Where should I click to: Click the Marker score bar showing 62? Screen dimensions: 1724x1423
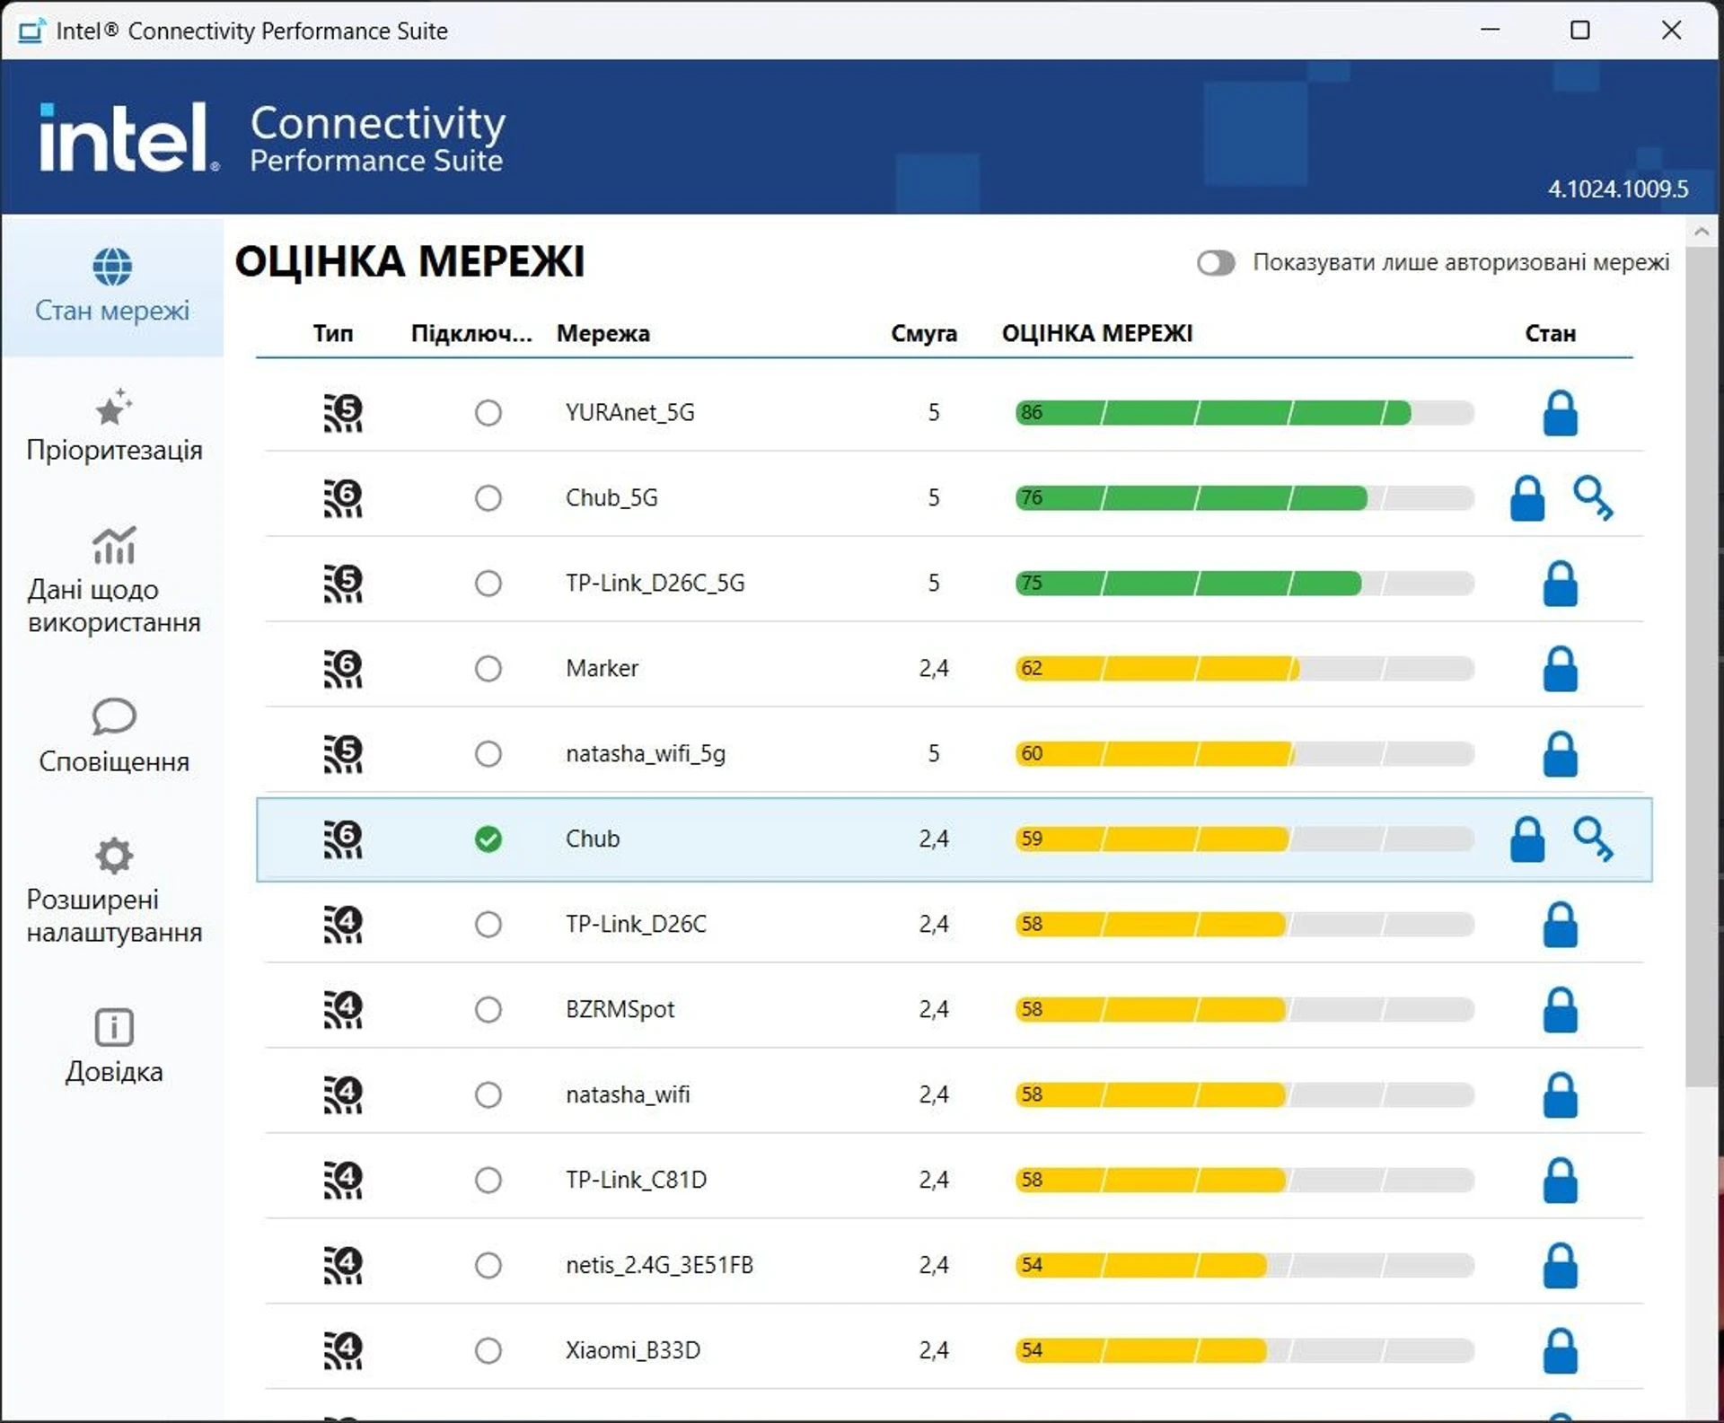tap(1245, 669)
